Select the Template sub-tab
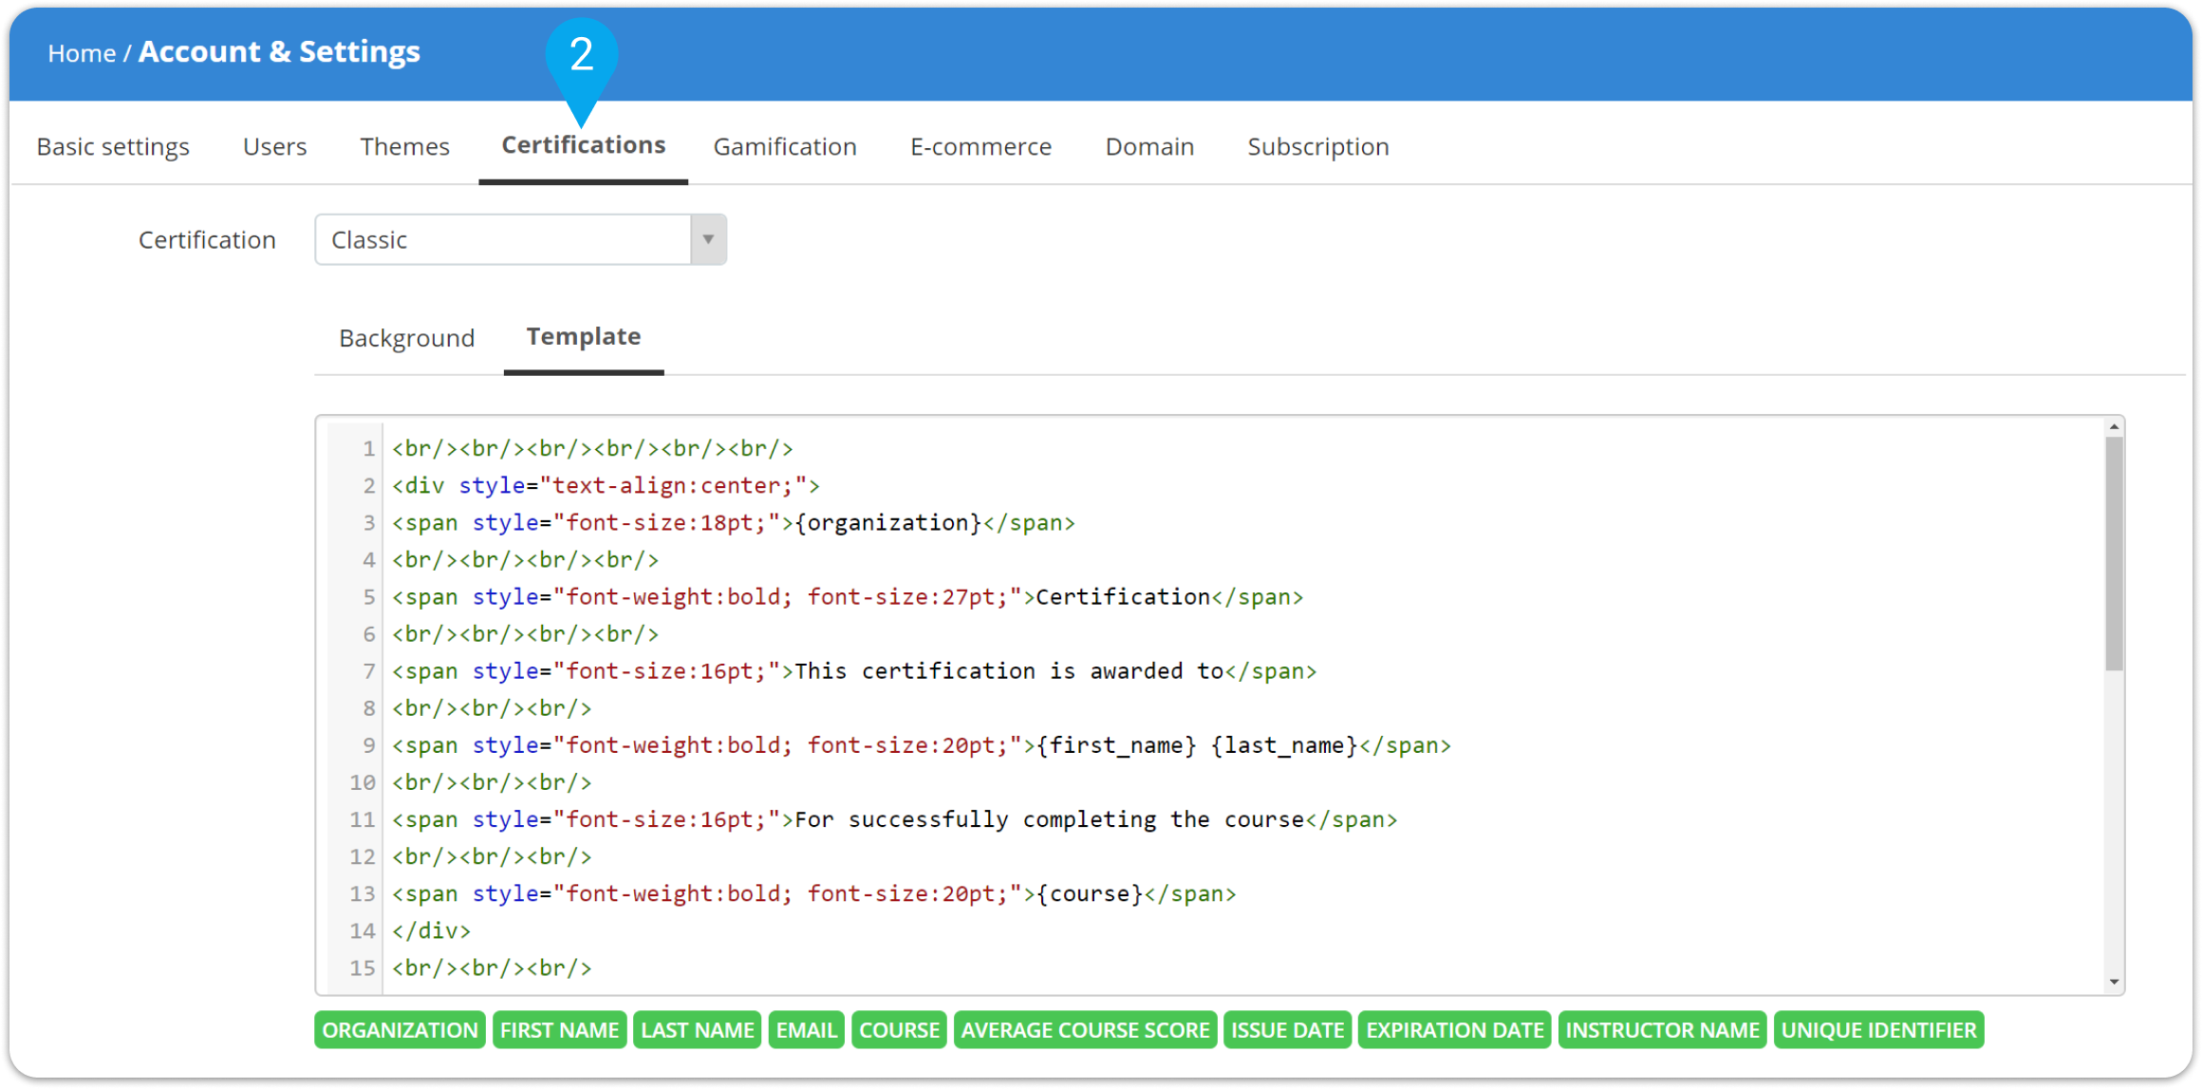 click(584, 336)
